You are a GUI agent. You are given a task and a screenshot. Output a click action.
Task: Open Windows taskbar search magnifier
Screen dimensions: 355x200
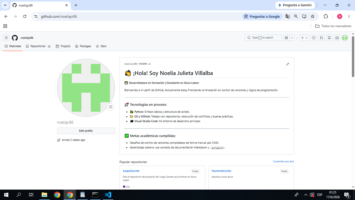(19, 195)
